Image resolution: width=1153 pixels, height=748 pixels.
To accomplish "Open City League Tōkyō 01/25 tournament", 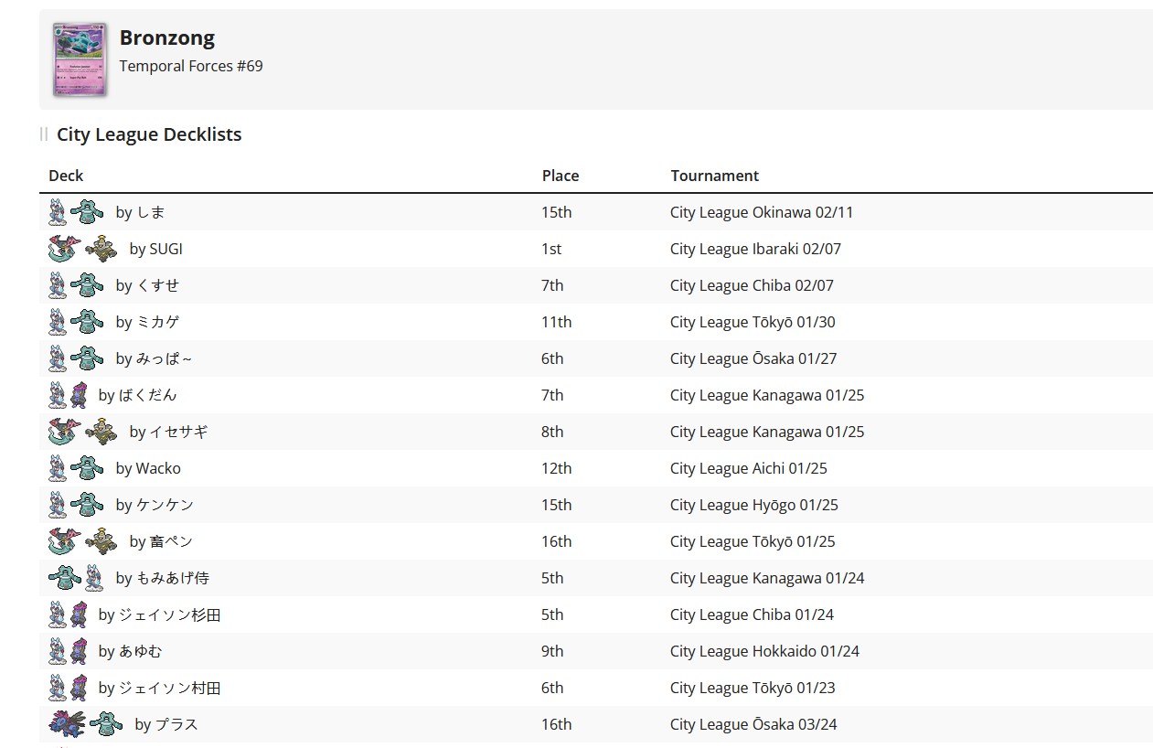I will pos(753,541).
